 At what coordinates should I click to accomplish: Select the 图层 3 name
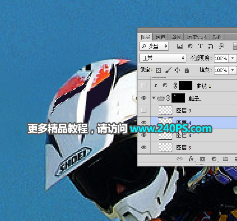tap(184, 148)
